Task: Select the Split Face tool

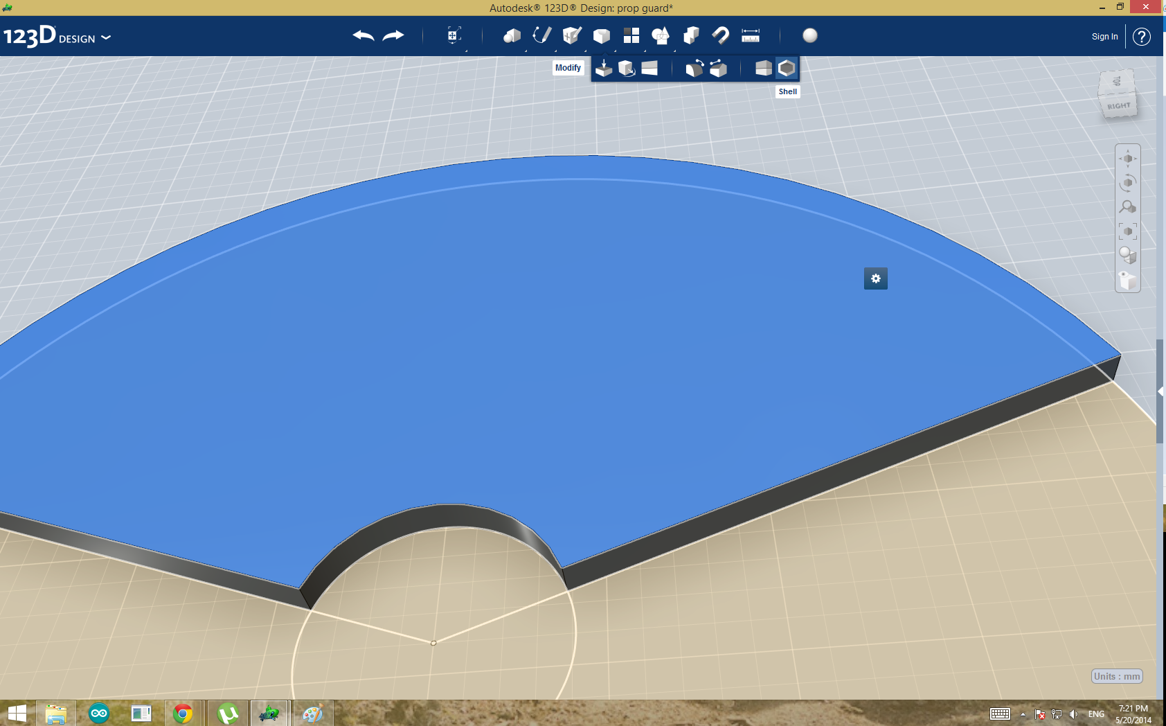Action: [x=649, y=68]
